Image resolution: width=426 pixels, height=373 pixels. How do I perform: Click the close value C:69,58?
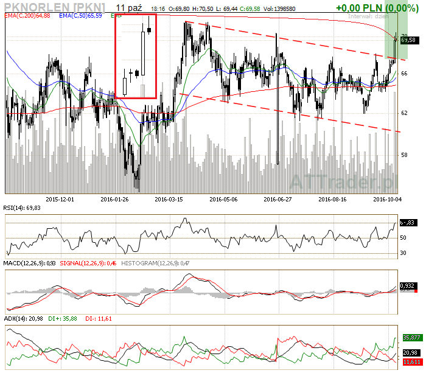[x=250, y=9]
